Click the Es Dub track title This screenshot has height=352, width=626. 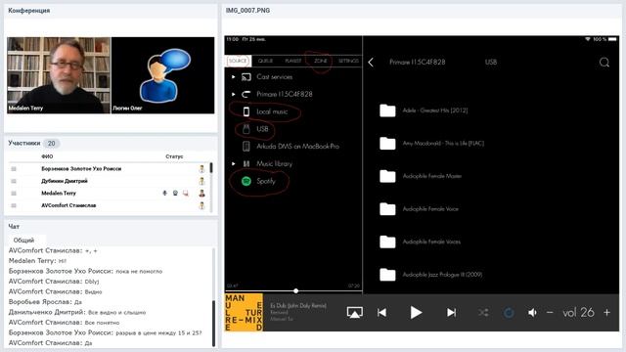coord(298,305)
